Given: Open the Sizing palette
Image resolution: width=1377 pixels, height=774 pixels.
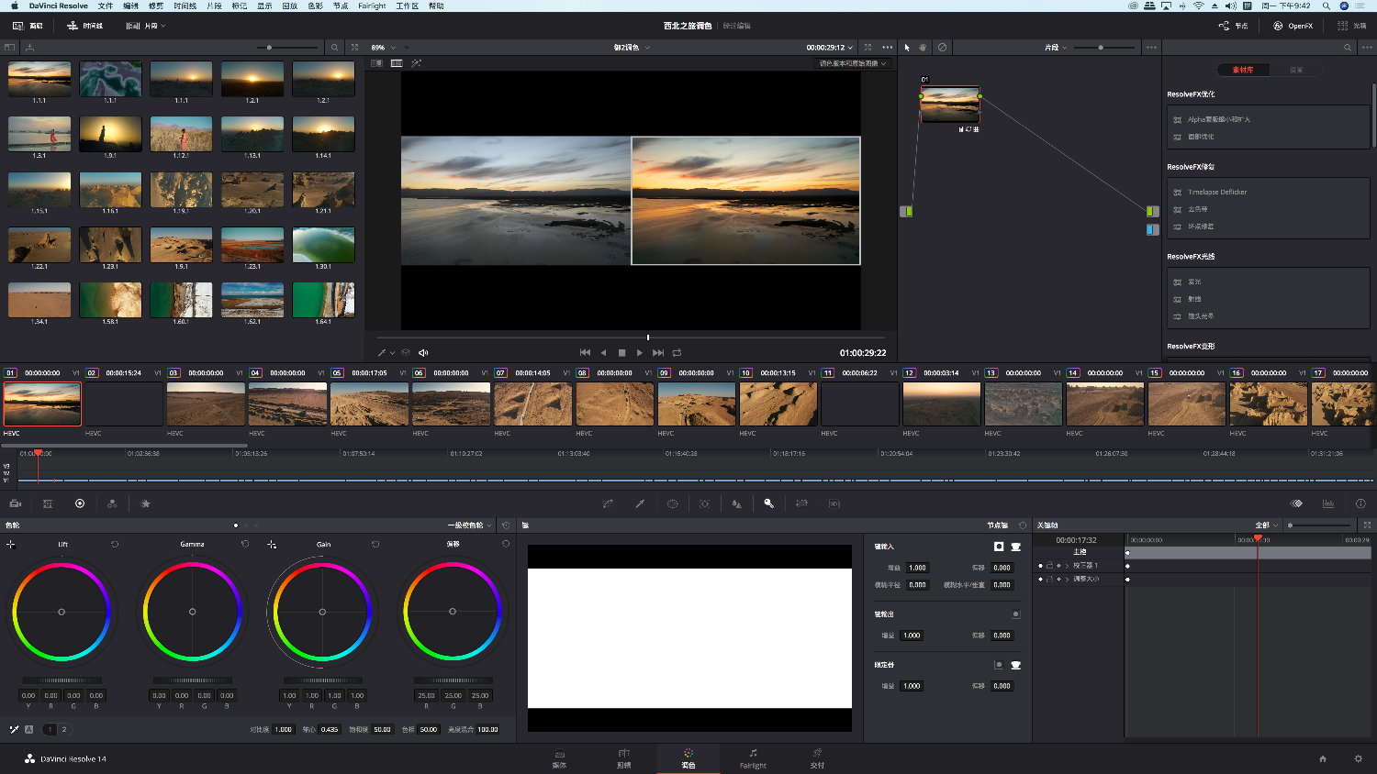Looking at the screenshot, I should coord(801,503).
